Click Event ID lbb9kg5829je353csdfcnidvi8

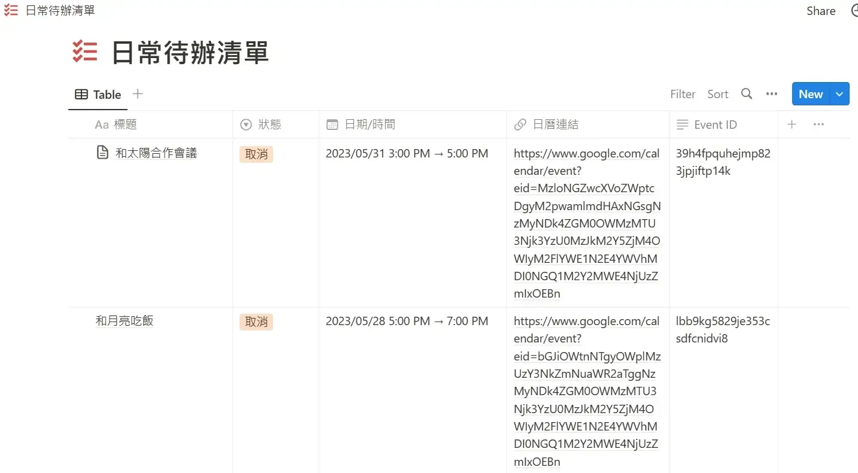[723, 330]
